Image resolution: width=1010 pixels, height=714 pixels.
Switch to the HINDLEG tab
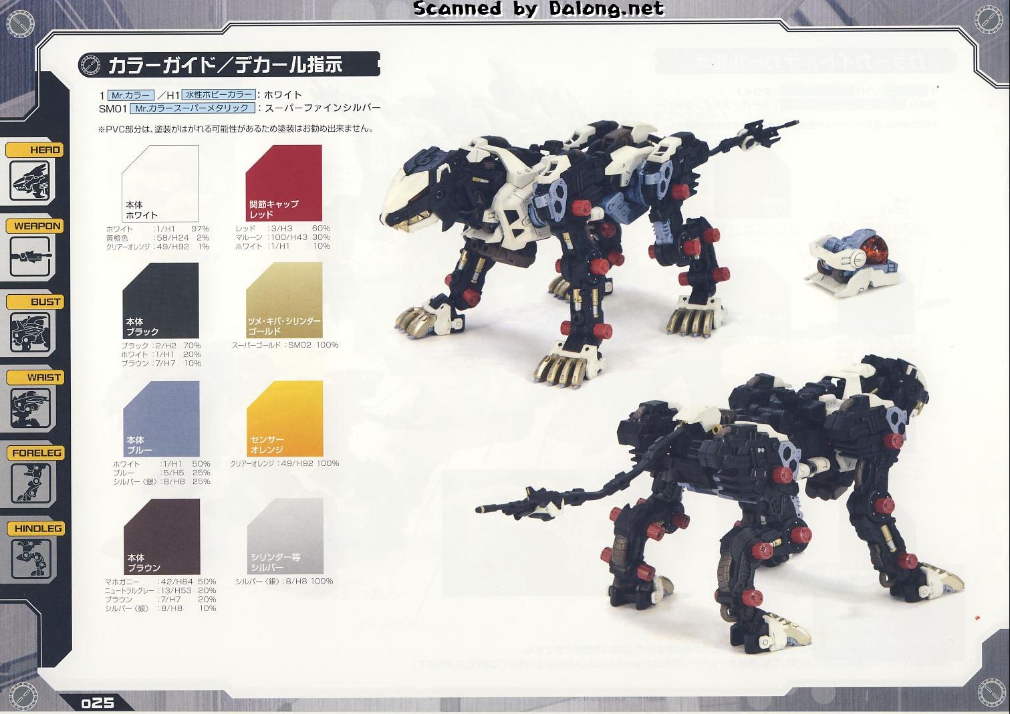[35, 528]
